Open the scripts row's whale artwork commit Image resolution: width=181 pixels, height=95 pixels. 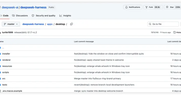tap(102, 72)
